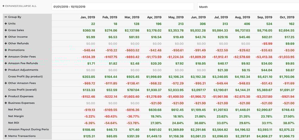Screen dimensions: 299x140
Task: Open the date range field
Action: (122, 7)
